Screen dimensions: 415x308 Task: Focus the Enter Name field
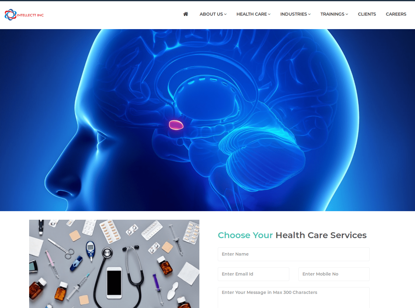(x=294, y=254)
